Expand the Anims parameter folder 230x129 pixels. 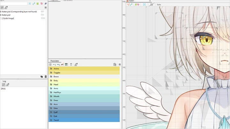pyautogui.click(x=84, y=68)
